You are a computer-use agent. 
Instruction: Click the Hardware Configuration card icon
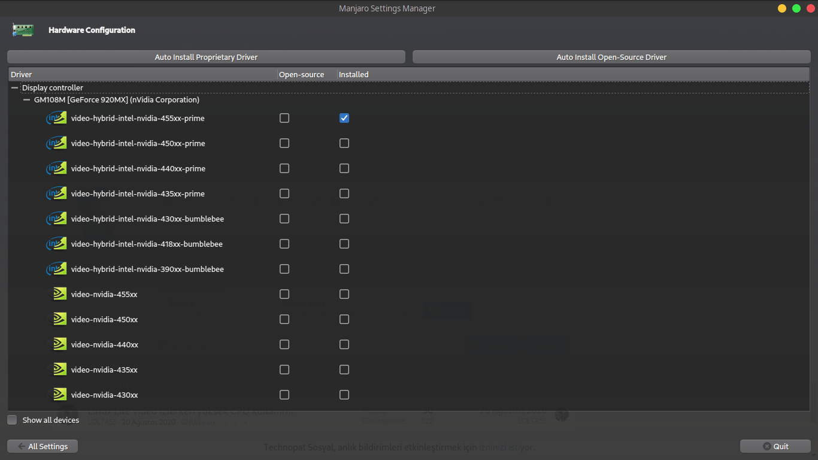[23, 30]
